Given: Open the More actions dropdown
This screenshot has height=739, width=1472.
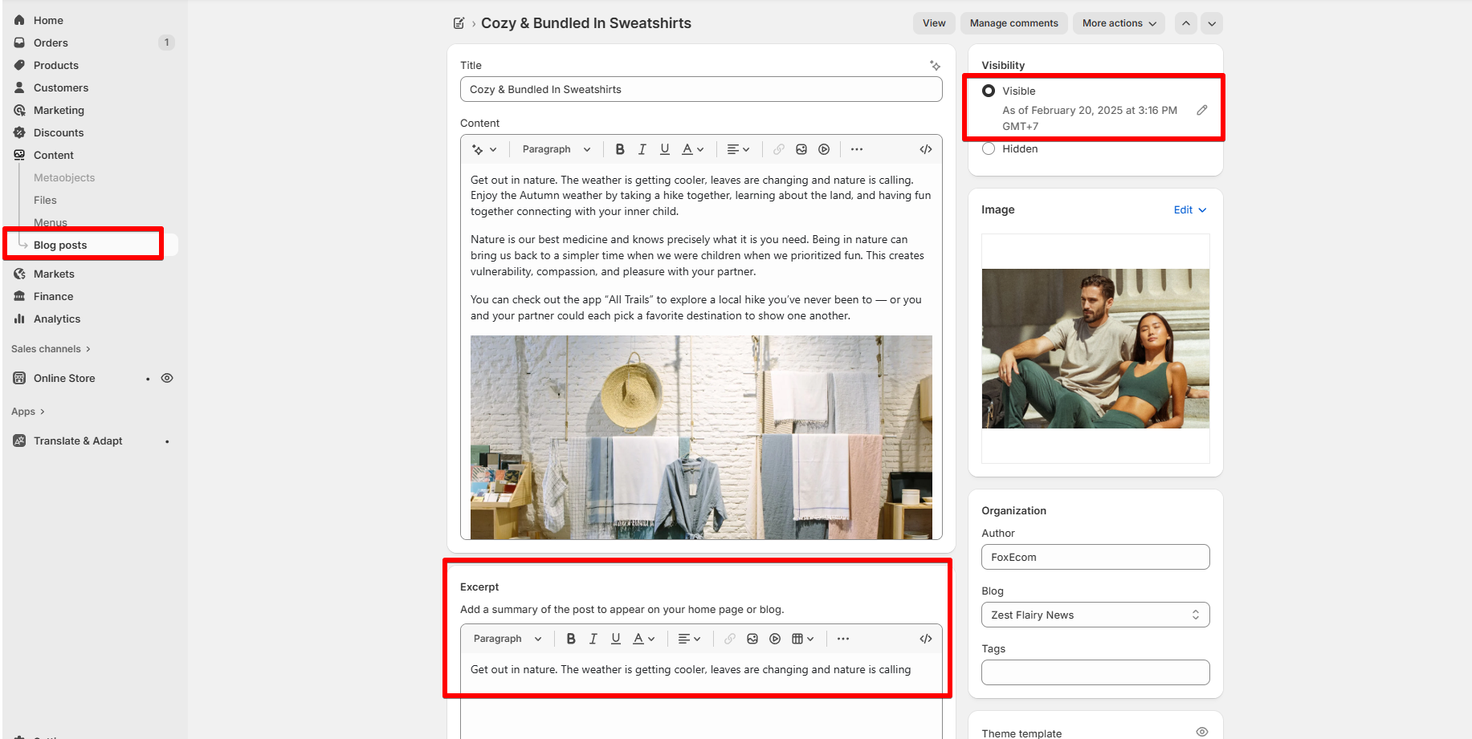Looking at the screenshot, I should pyautogui.click(x=1119, y=23).
